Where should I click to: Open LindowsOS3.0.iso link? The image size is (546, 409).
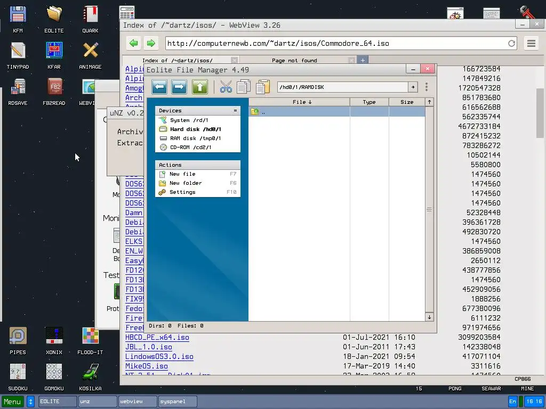159,356
